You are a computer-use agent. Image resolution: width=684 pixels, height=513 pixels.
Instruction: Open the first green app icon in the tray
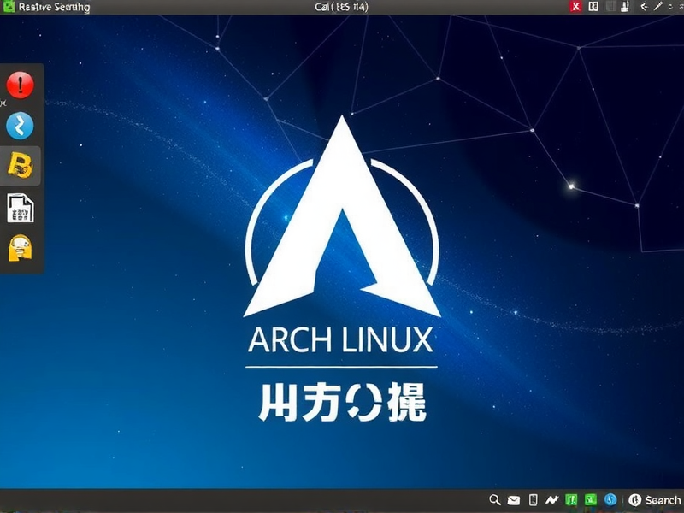[x=571, y=499]
